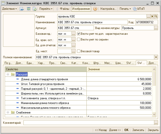The width and height of the screenshot is (161, 134).
Task: Click the Наименование input field
Action: (92, 22)
